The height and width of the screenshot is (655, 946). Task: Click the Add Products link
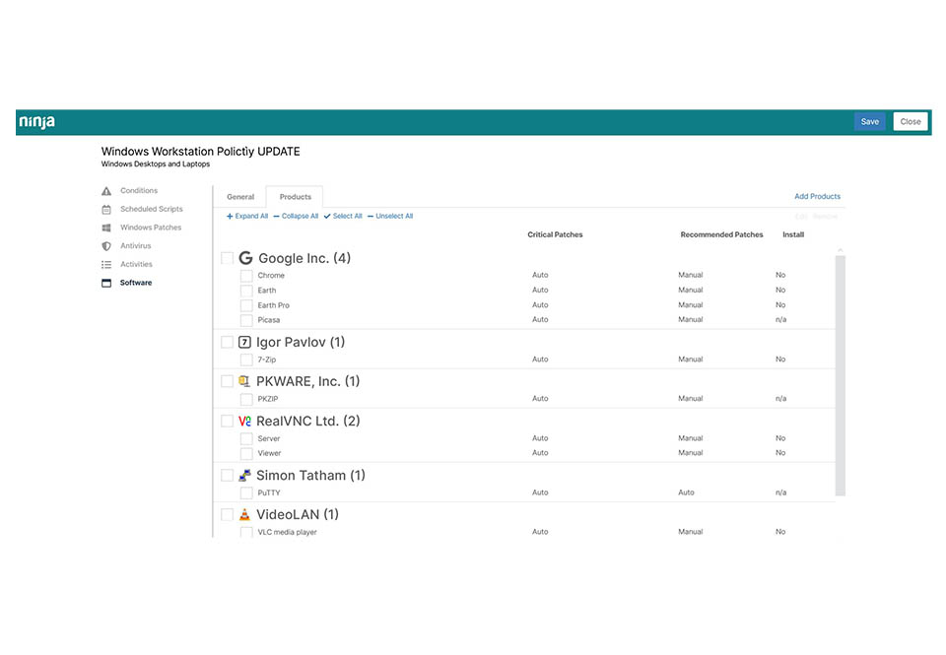817,197
